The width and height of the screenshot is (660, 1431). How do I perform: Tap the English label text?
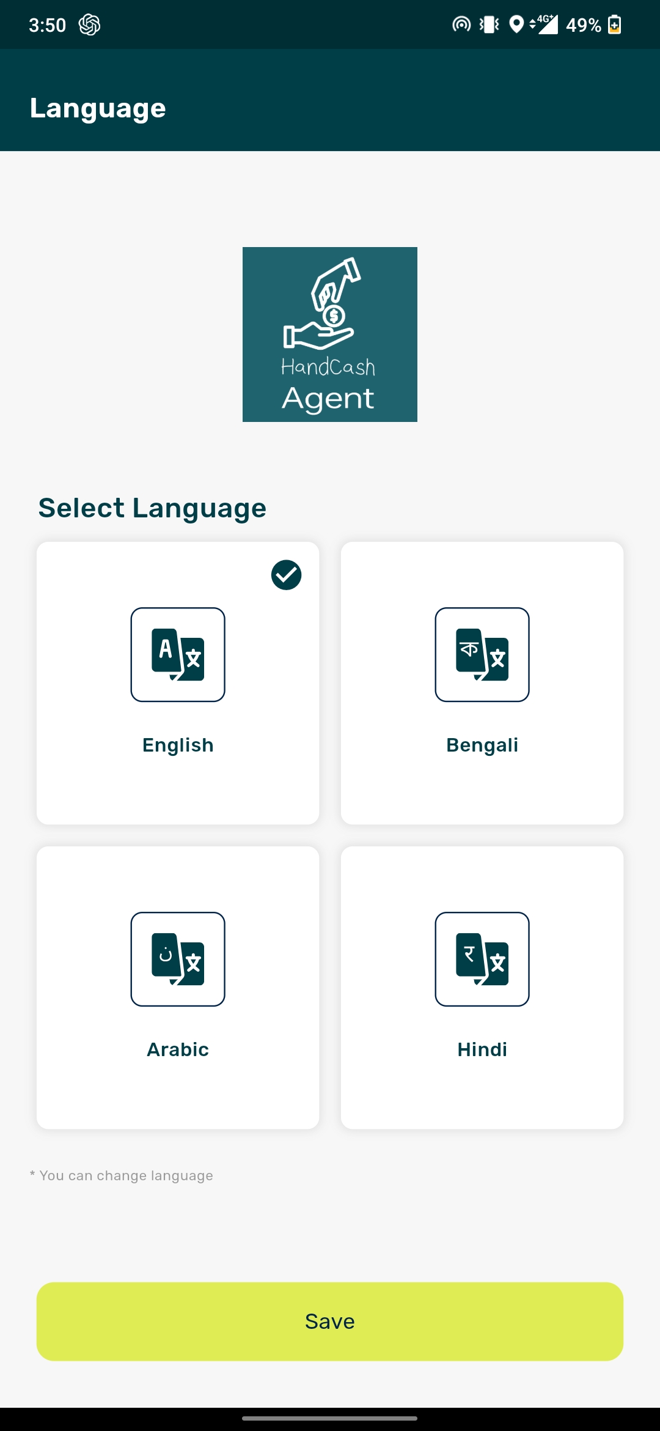[x=178, y=745]
